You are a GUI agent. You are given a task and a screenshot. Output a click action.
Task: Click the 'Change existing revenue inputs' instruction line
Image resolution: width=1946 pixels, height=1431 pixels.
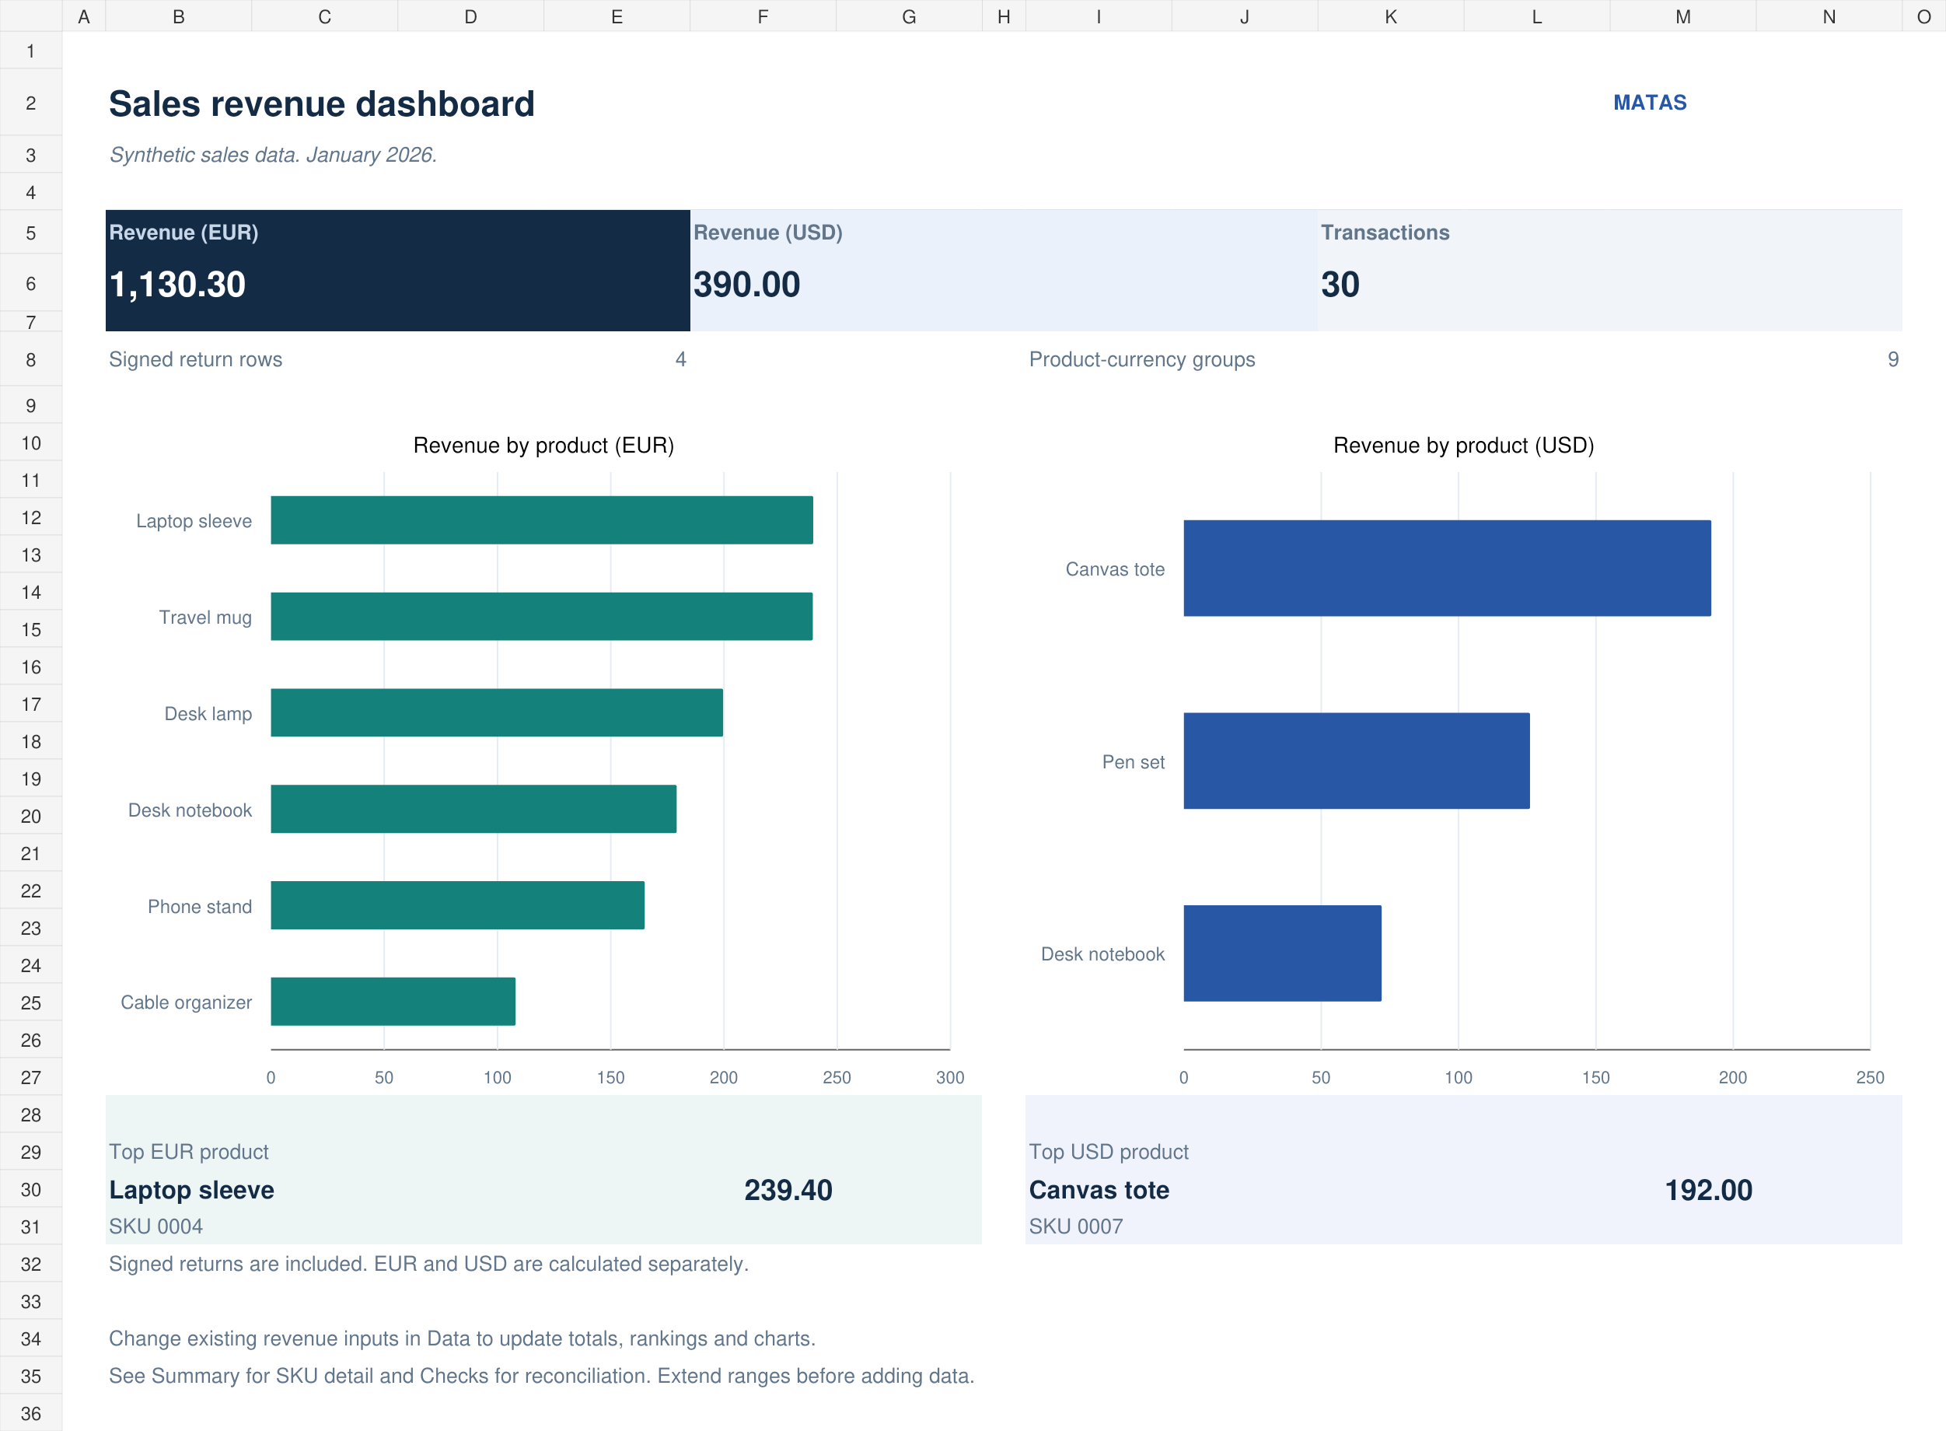coord(462,1338)
